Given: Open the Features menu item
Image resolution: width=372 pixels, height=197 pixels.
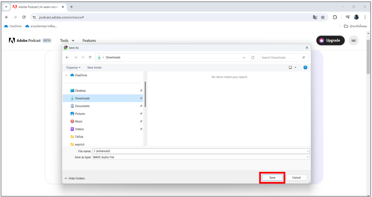Looking at the screenshot, I should pos(89,41).
